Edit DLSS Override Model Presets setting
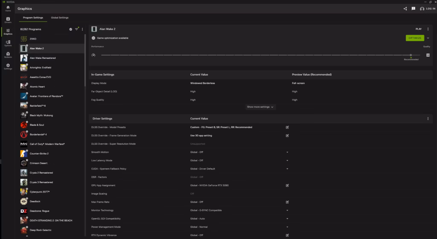This screenshot has width=437, height=239. pos(287,127)
